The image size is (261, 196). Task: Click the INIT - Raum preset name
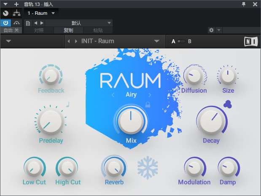pos(98,41)
